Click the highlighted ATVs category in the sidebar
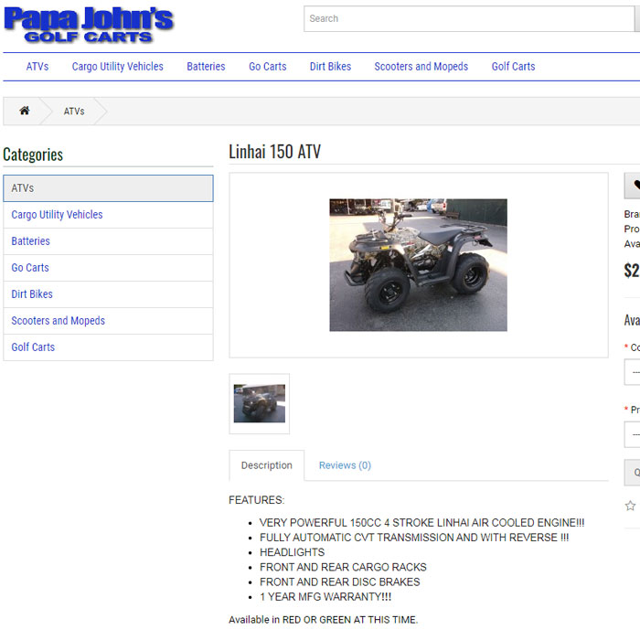The height and width of the screenshot is (640, 640). point(108,188)
